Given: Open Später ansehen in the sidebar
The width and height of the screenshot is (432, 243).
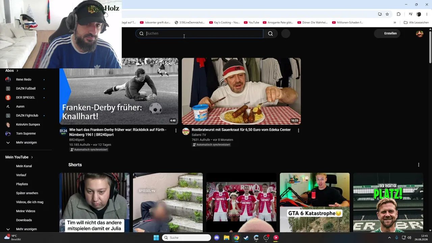Looking at the screenshot, I should coord(27,193).
